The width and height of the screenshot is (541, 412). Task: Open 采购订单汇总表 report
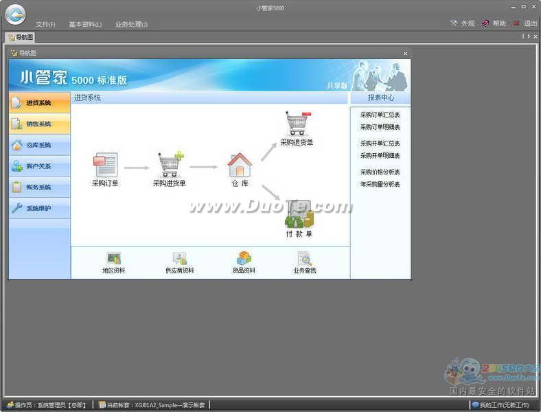pos(380,115)
